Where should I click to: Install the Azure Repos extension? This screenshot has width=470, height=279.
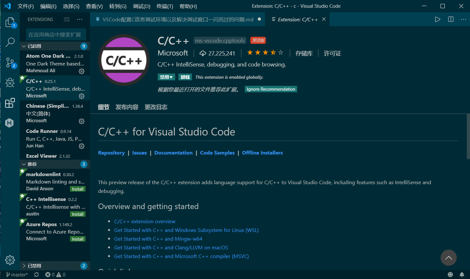[78, 239]
